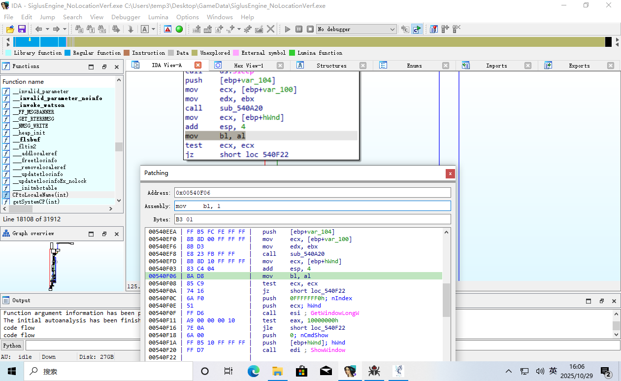The image size is (621, 381).
Task: Click the down arrow jump toolbar icon
Action: coord(131,29)
